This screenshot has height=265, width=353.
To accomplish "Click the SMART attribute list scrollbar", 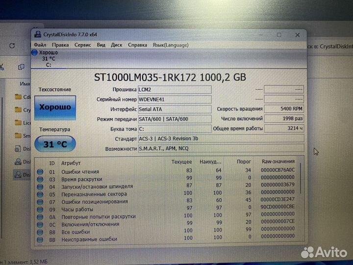I will (x=301, y=179).
